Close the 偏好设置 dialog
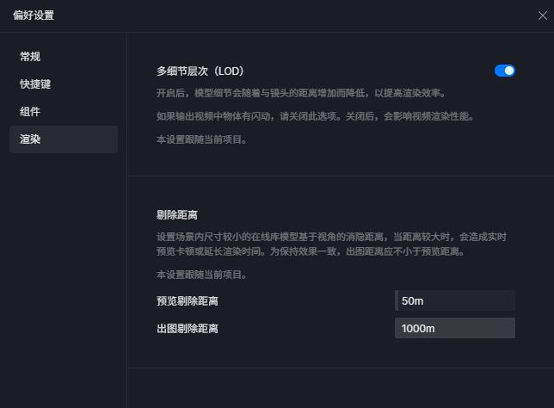 point(542,15)
